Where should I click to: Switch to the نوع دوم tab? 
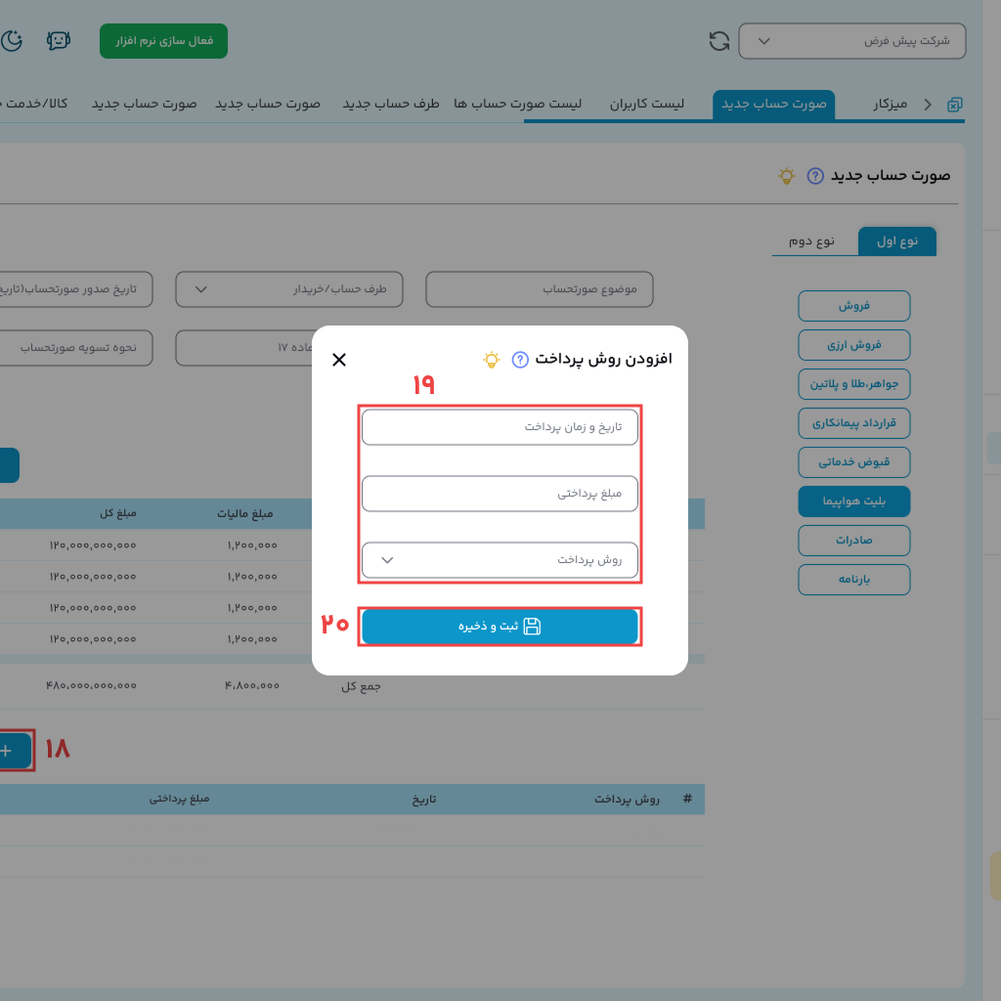point(812,241)
